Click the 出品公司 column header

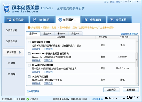click(124, 37)
